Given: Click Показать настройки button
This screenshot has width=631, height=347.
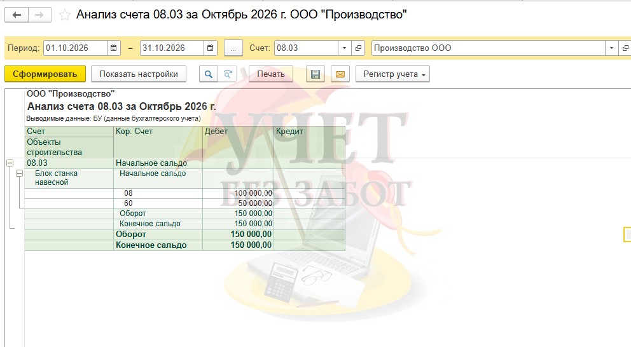Looking at the screenshot, I should pos(139,74).
